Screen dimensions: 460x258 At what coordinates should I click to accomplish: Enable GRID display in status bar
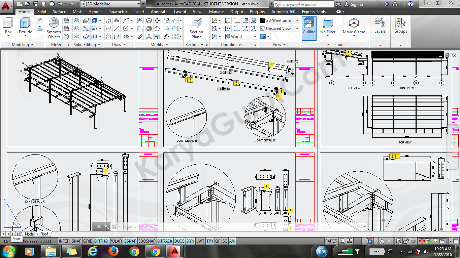(88, 241)
